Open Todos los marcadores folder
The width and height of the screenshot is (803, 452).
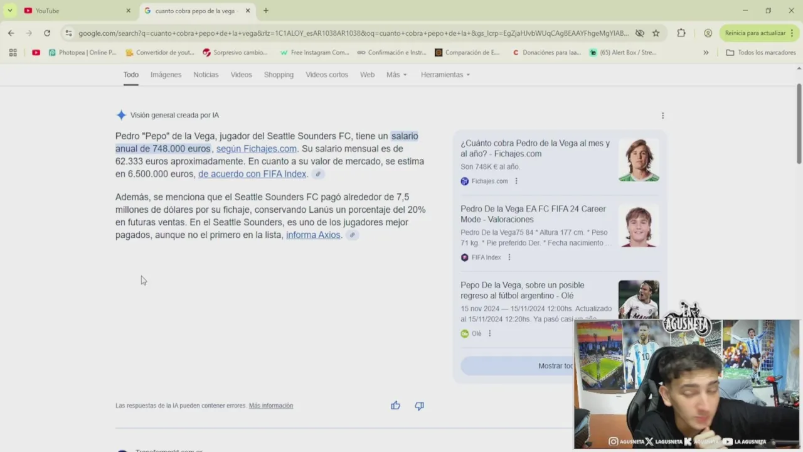761,53
